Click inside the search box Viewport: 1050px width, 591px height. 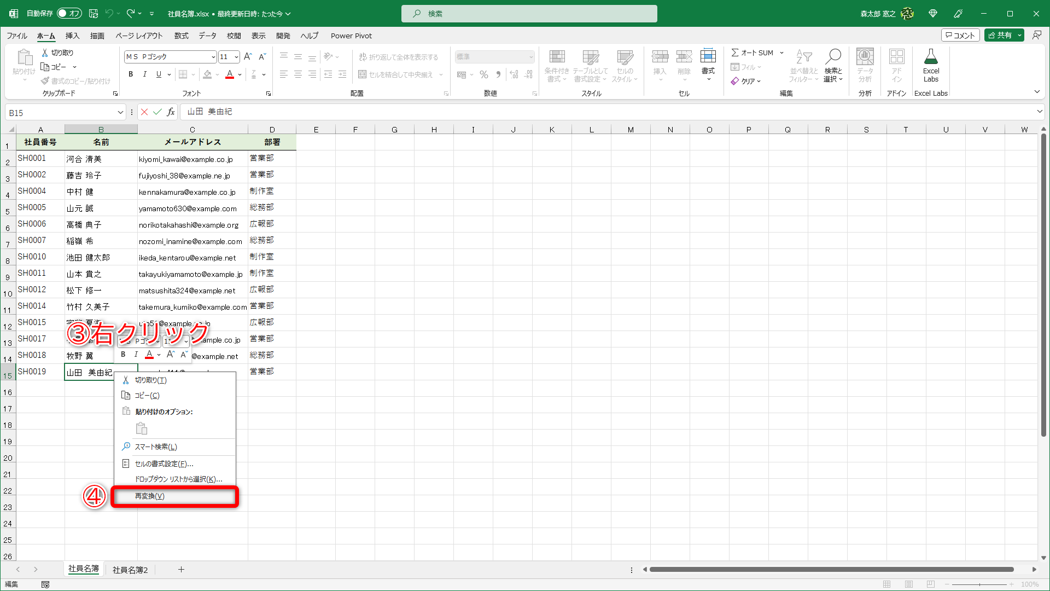(529, 13)
